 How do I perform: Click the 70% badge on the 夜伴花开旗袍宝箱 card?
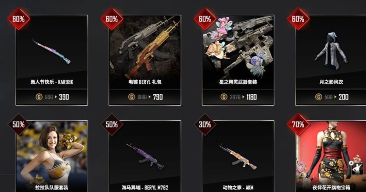(298, 124)
